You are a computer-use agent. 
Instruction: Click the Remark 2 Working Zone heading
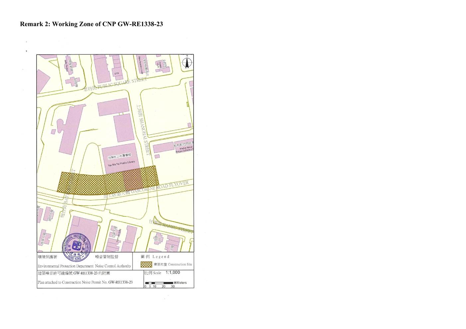pos(91,24)
